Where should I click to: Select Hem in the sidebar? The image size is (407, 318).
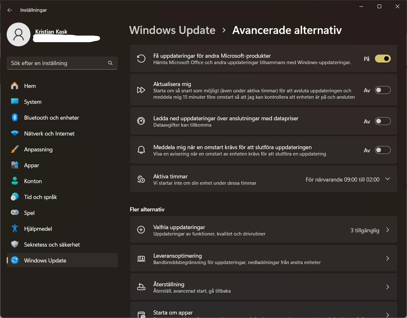point(30,86)
